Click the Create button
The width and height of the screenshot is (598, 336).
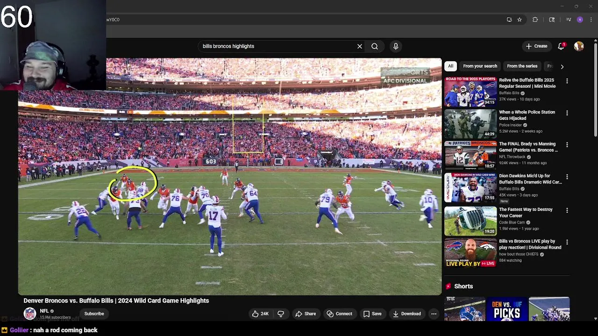coord(536,46)
